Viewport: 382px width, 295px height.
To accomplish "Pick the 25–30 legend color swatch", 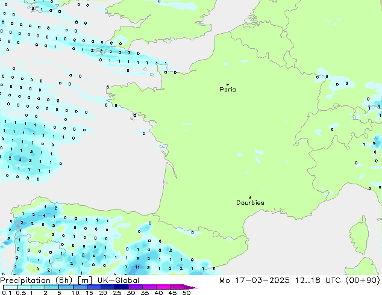I will (122, 287).
